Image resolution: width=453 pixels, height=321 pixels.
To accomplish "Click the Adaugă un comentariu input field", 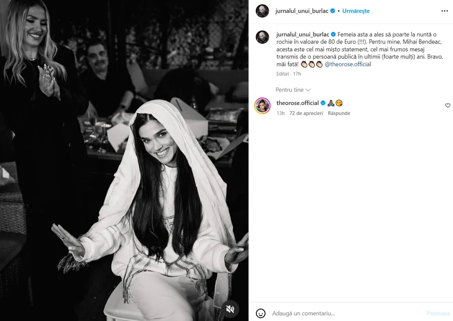I will click(x=347, y=313).
